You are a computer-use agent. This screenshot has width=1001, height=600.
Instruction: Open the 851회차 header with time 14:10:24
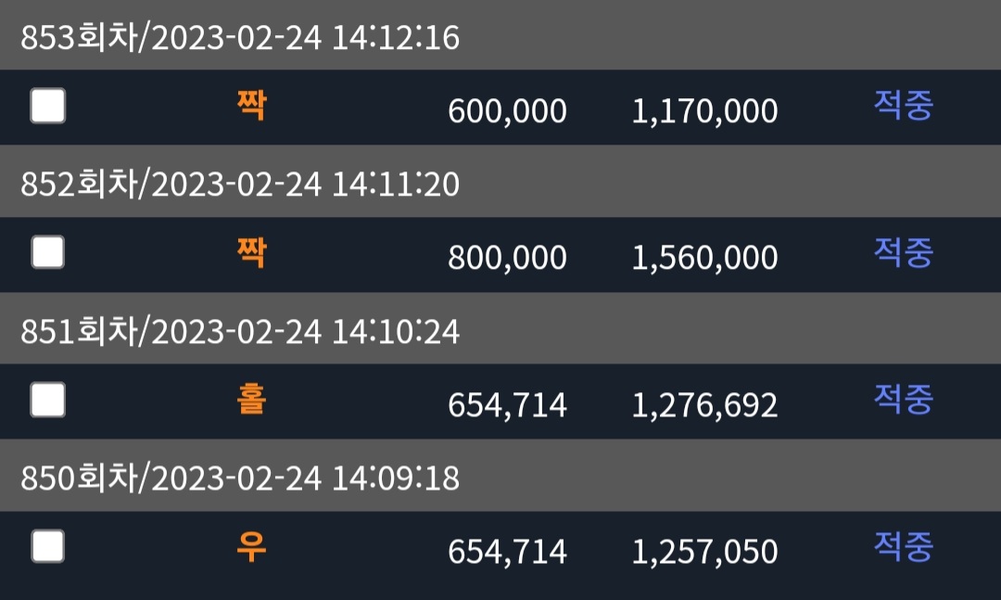tap(240, 331)
